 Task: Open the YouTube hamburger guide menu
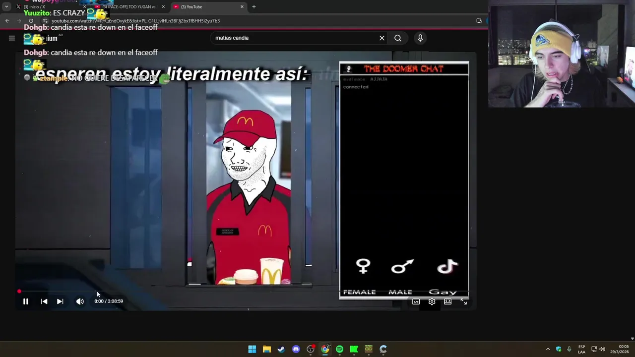[x=12, y=38]
